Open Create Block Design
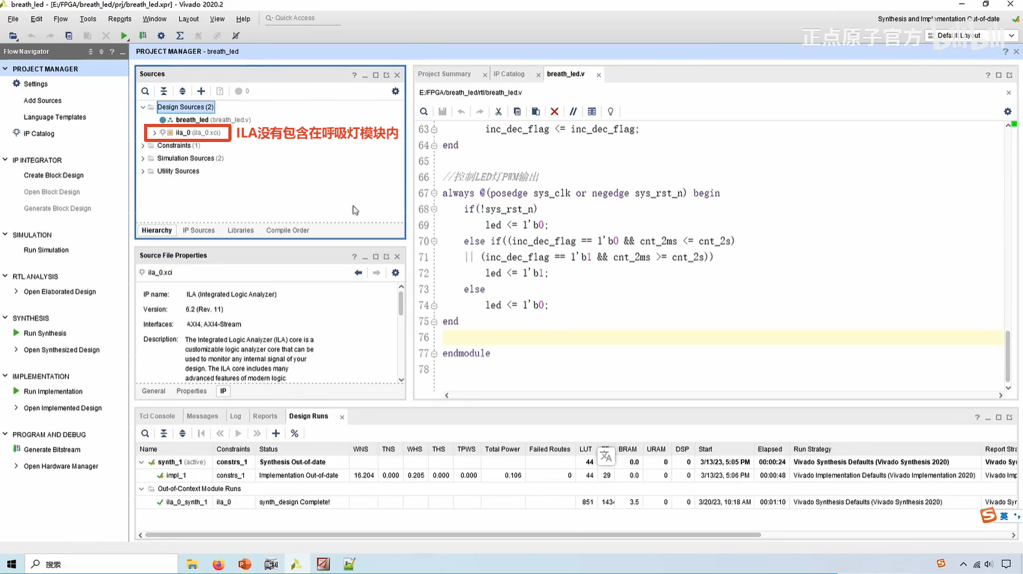1023x574 pixels. (54, 175)
